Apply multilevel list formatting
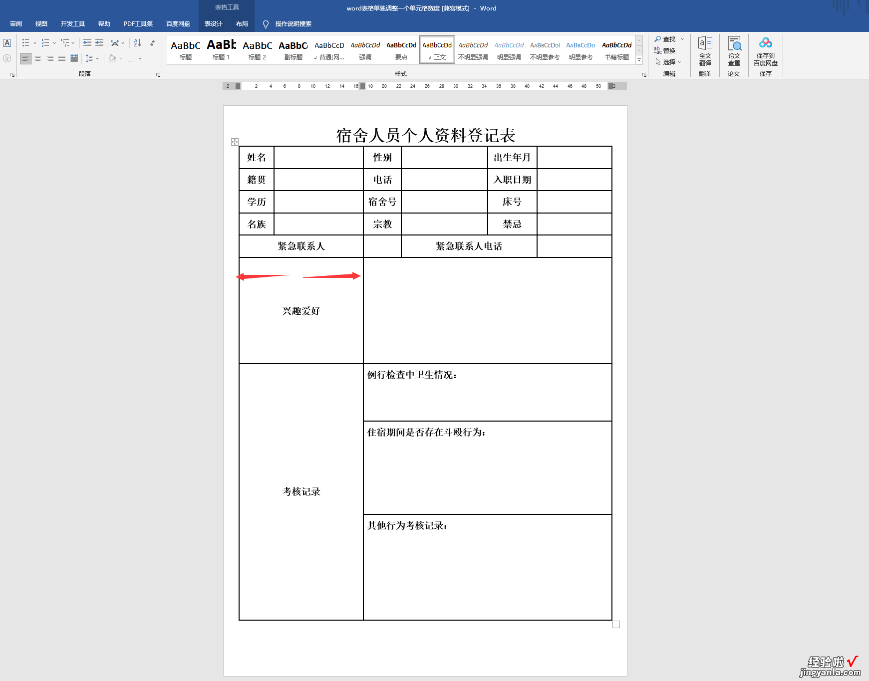Image resolution: width=869 pixels, height=681 pixels. (65, 43)
